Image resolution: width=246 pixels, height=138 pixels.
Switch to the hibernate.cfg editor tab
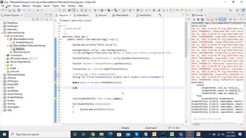coord(82,15)
